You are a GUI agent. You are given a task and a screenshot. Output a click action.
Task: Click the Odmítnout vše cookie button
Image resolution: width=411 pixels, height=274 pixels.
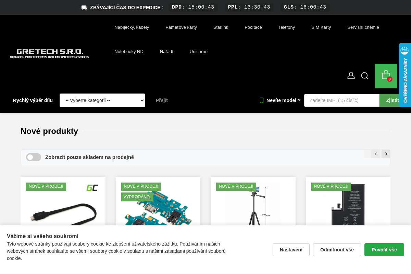337,250
